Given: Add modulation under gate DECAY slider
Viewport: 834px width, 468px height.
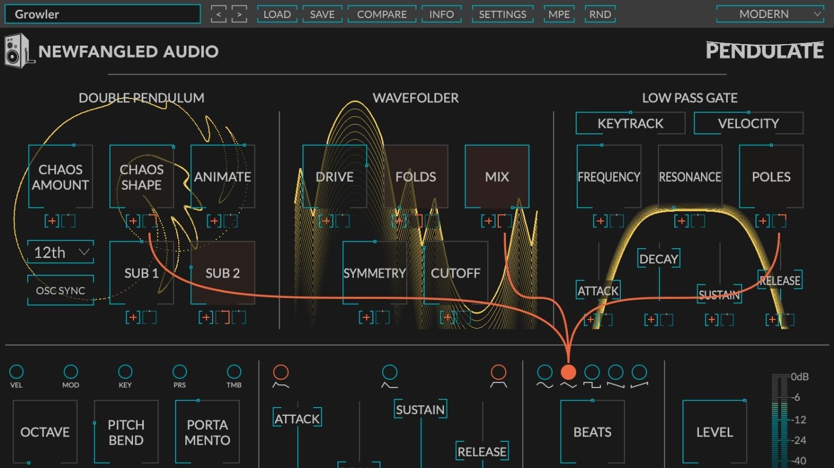Looking at the screenshot, I should tap(651, 320).
